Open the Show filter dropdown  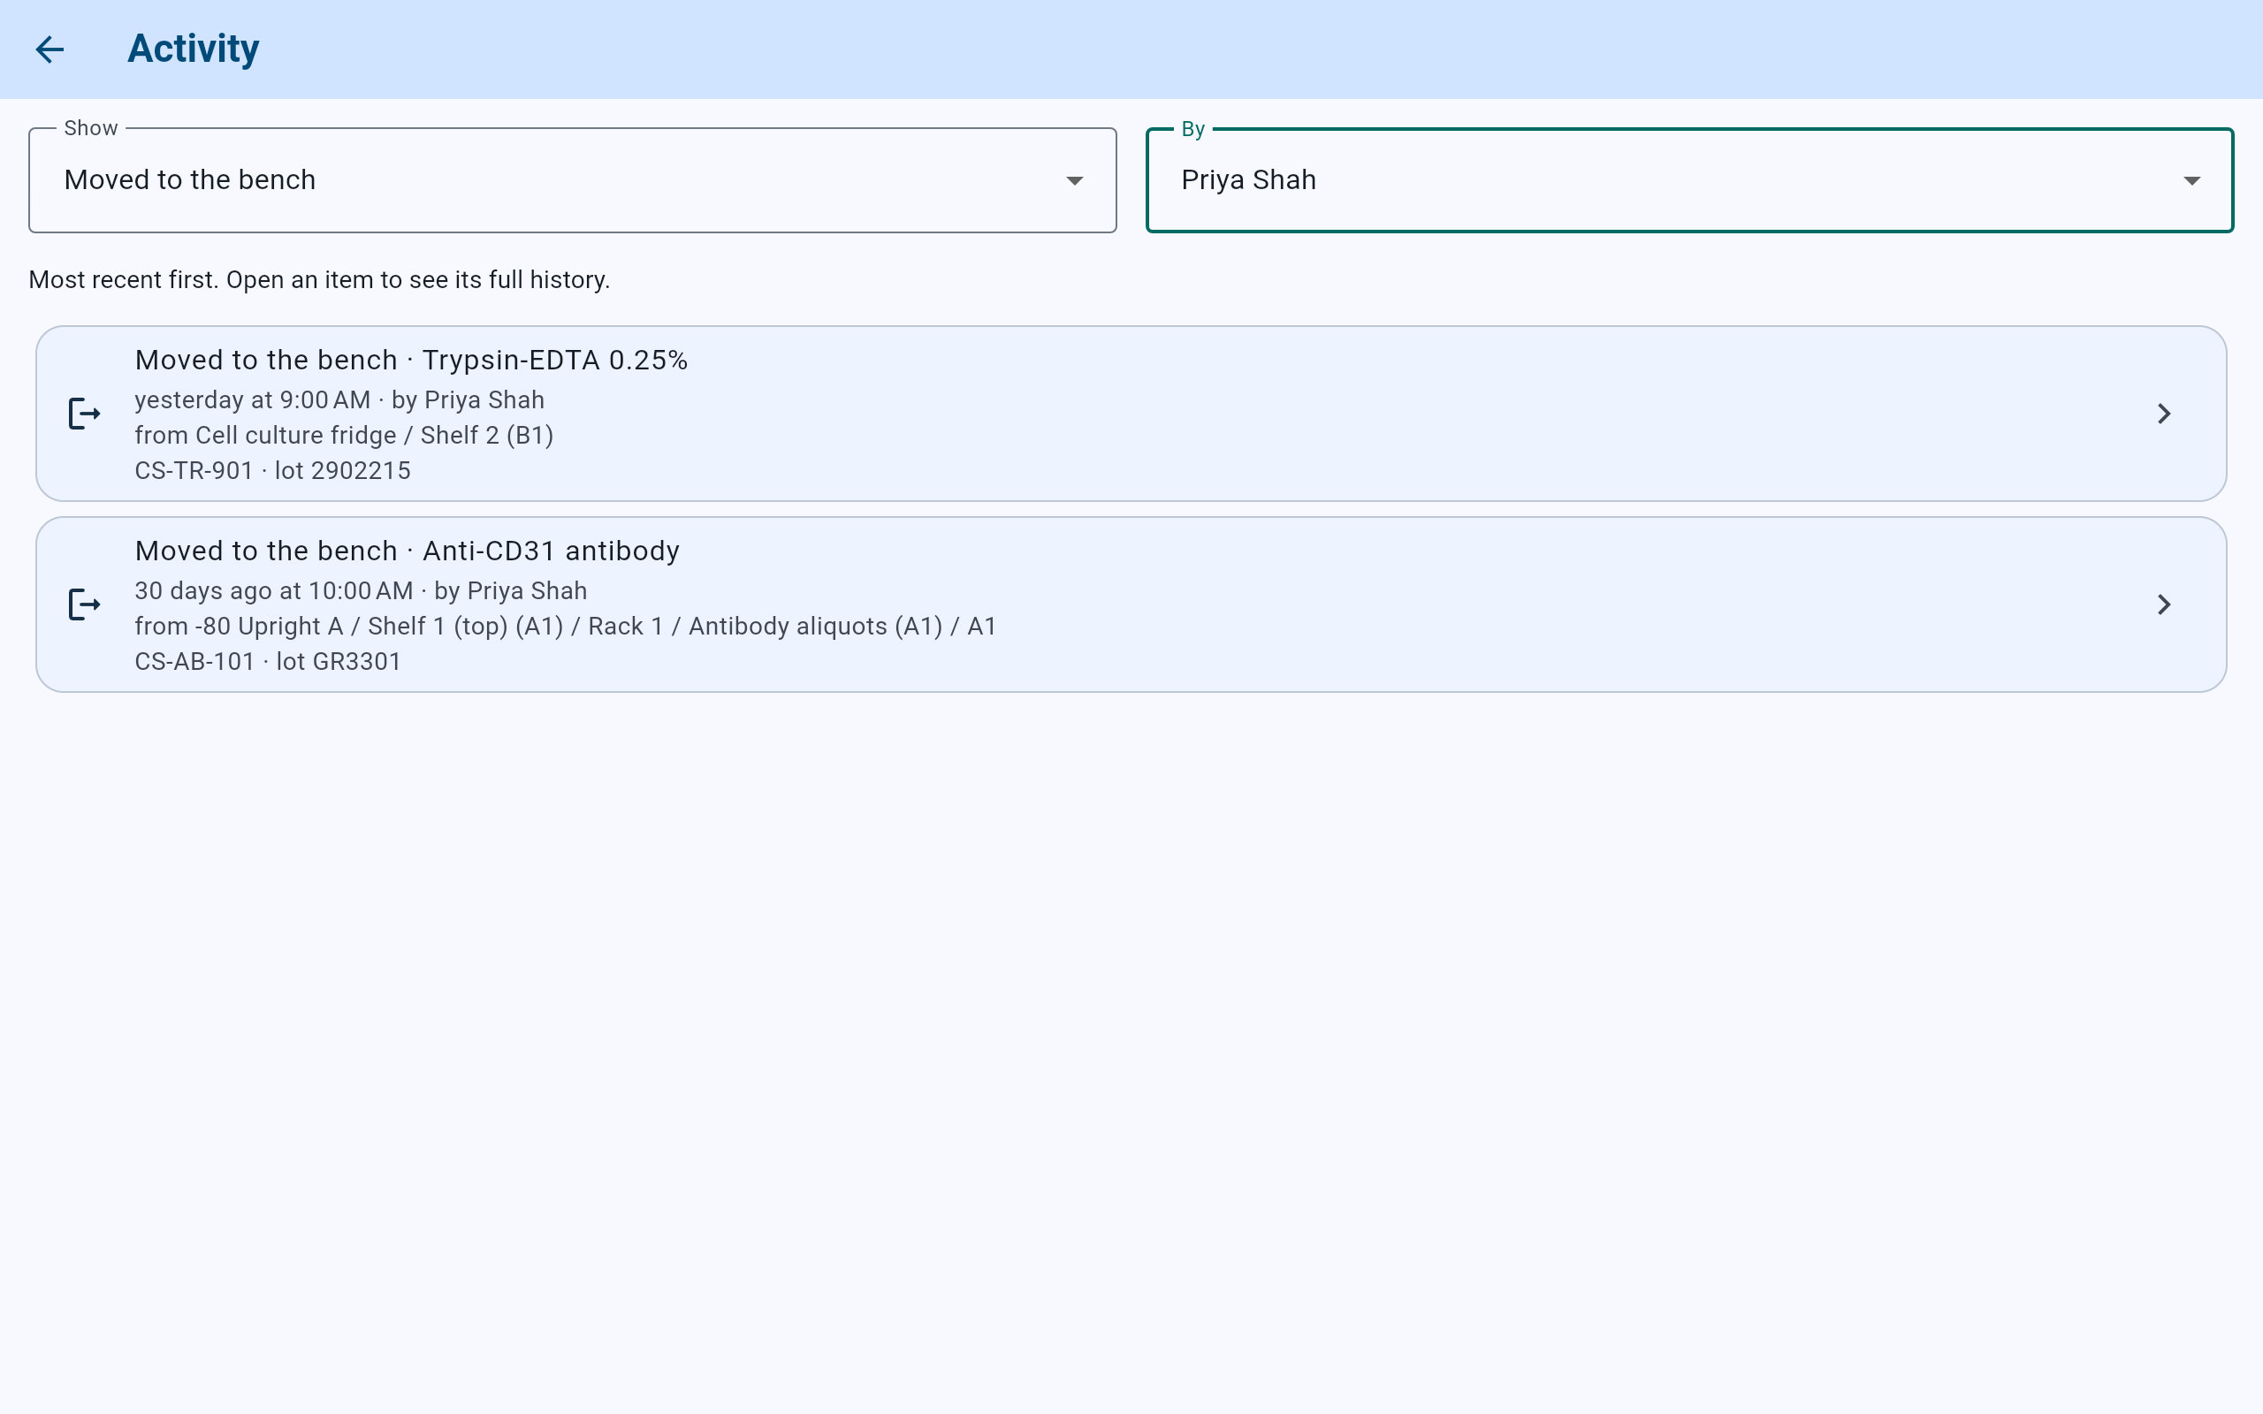pyautogui.click(x=572, y=179)
